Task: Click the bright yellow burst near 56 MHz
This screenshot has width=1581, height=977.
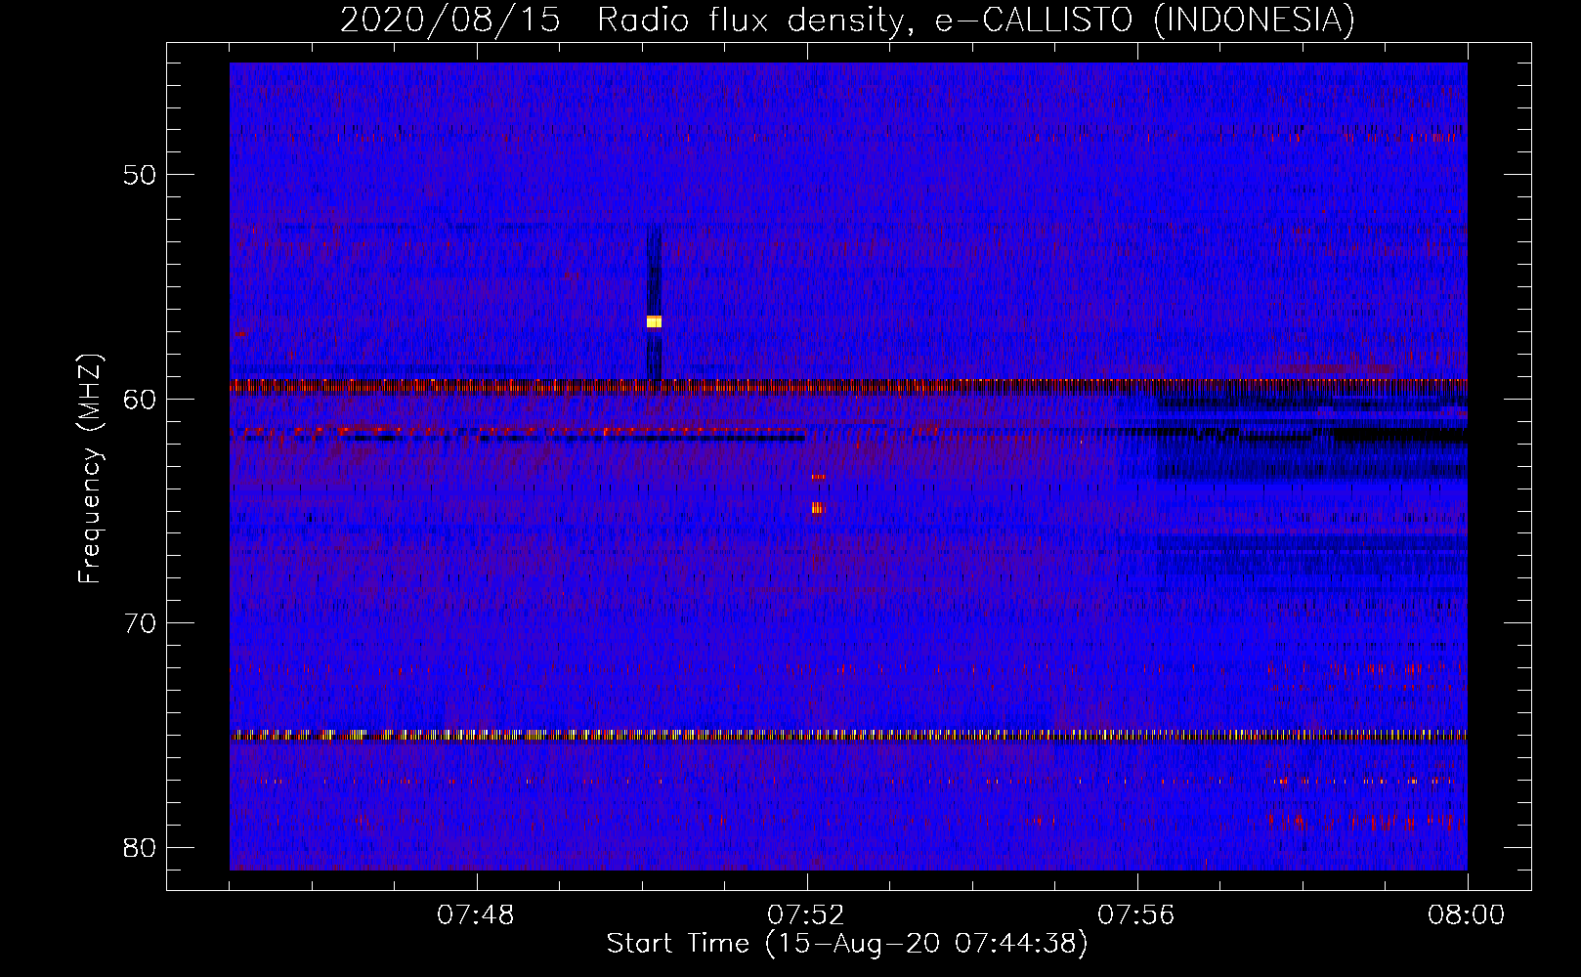Action: coord(654,321)
